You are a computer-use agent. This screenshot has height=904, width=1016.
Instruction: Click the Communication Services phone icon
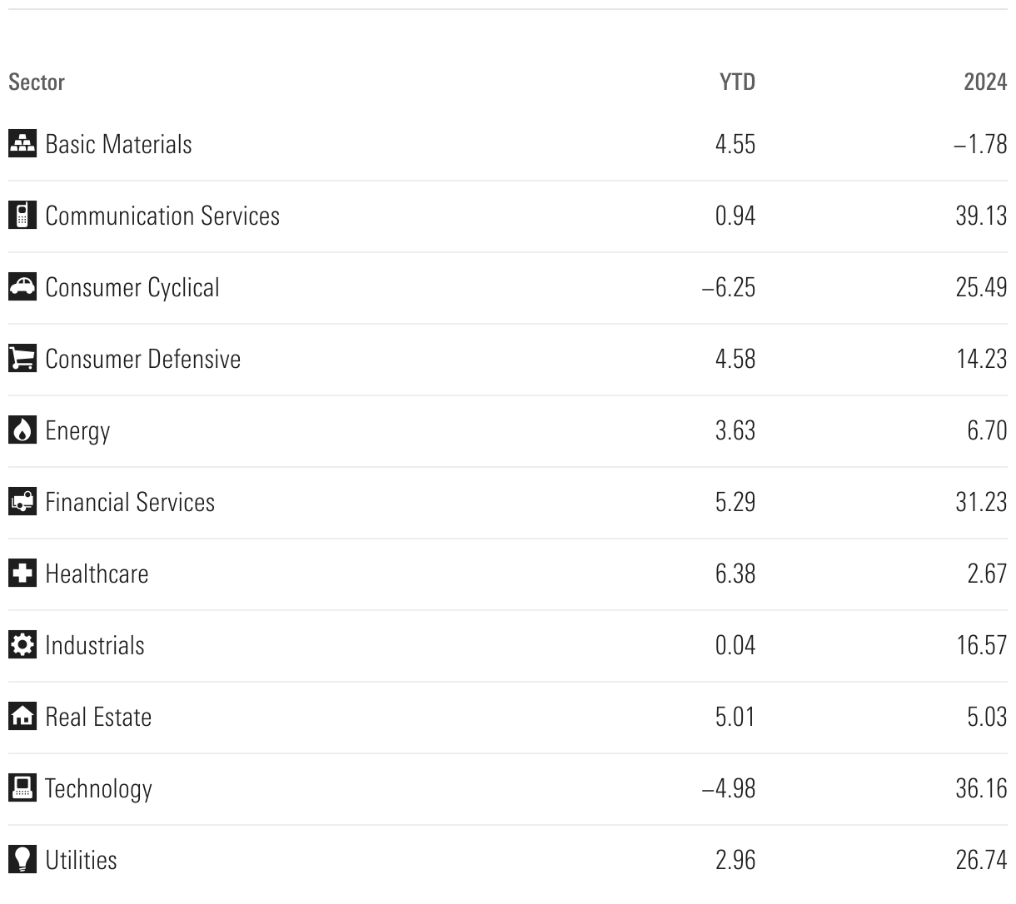(x=22, y=216)
